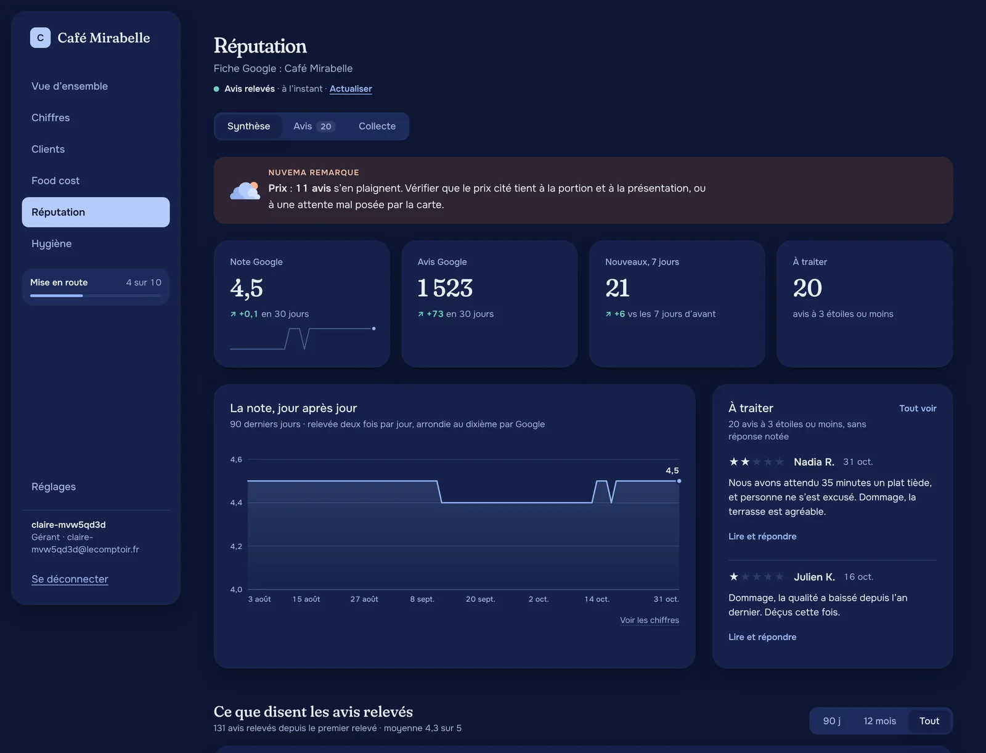Click the Ce que disent les avis relevés heading
This screenshot has width=986, height=753.
click(x=313, y=712)
